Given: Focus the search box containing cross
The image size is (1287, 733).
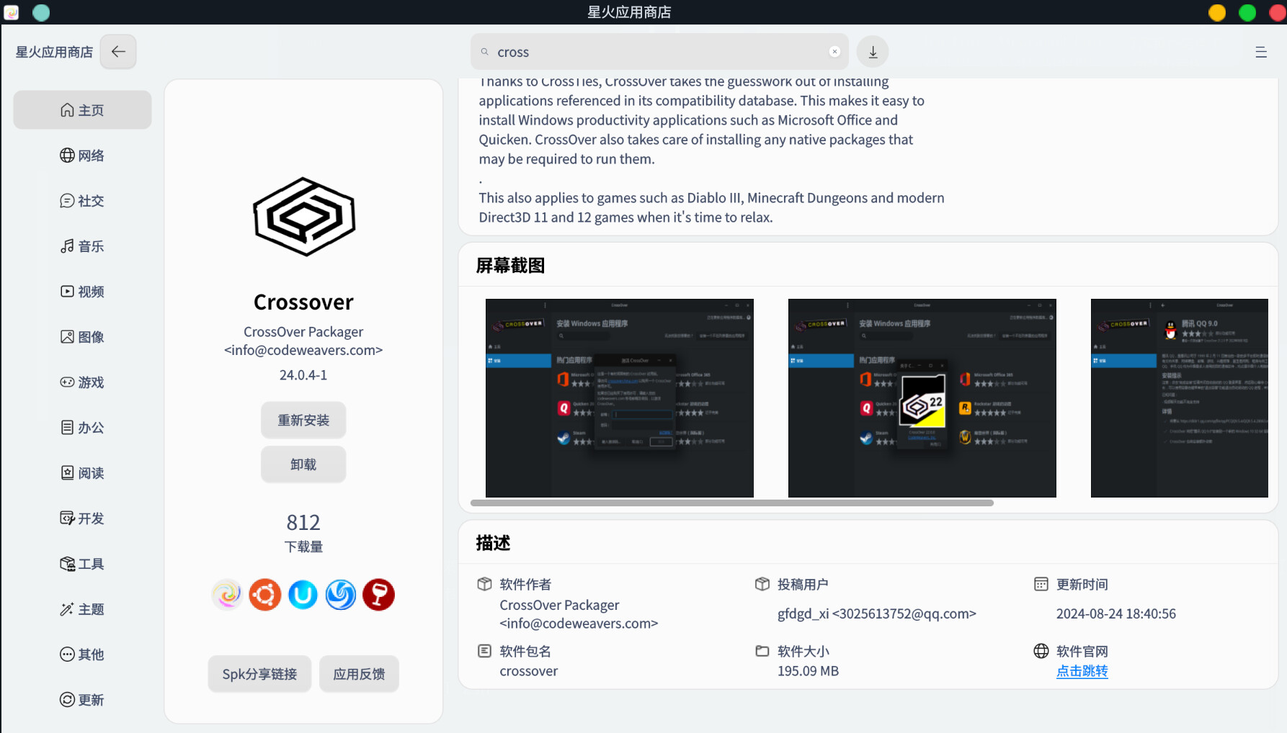Looking at the screenshot, I should tap(659, 52).
